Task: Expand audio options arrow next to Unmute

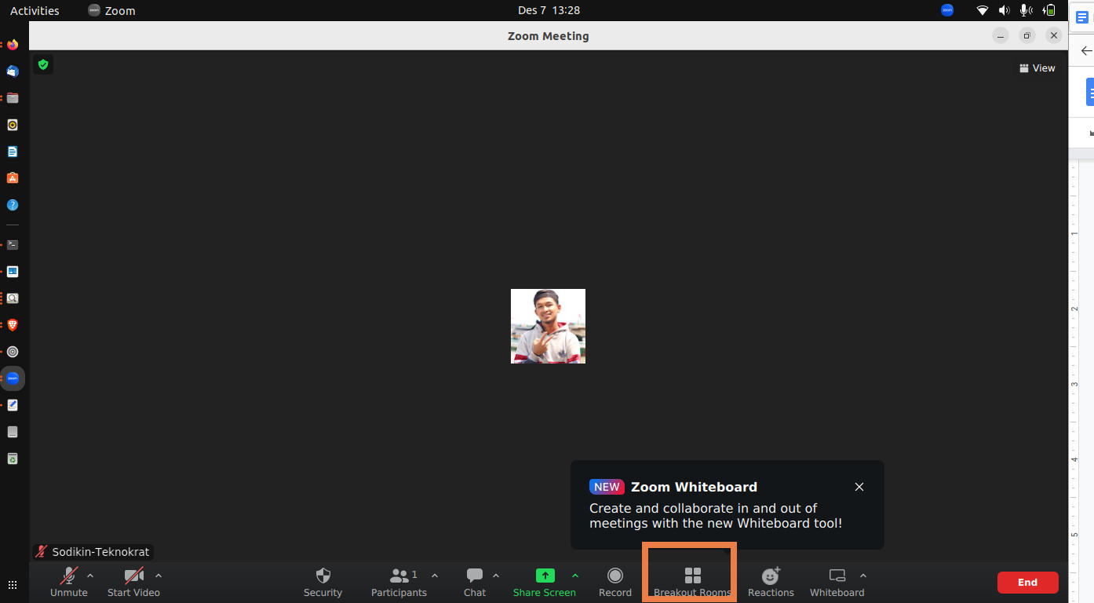Action: tap(90, 576)
